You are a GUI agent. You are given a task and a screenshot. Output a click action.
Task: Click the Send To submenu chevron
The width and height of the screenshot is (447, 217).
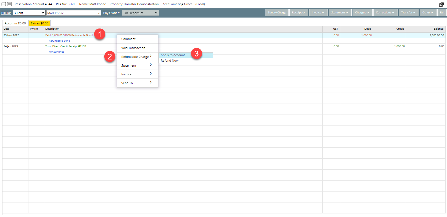[x=151, y=82]
